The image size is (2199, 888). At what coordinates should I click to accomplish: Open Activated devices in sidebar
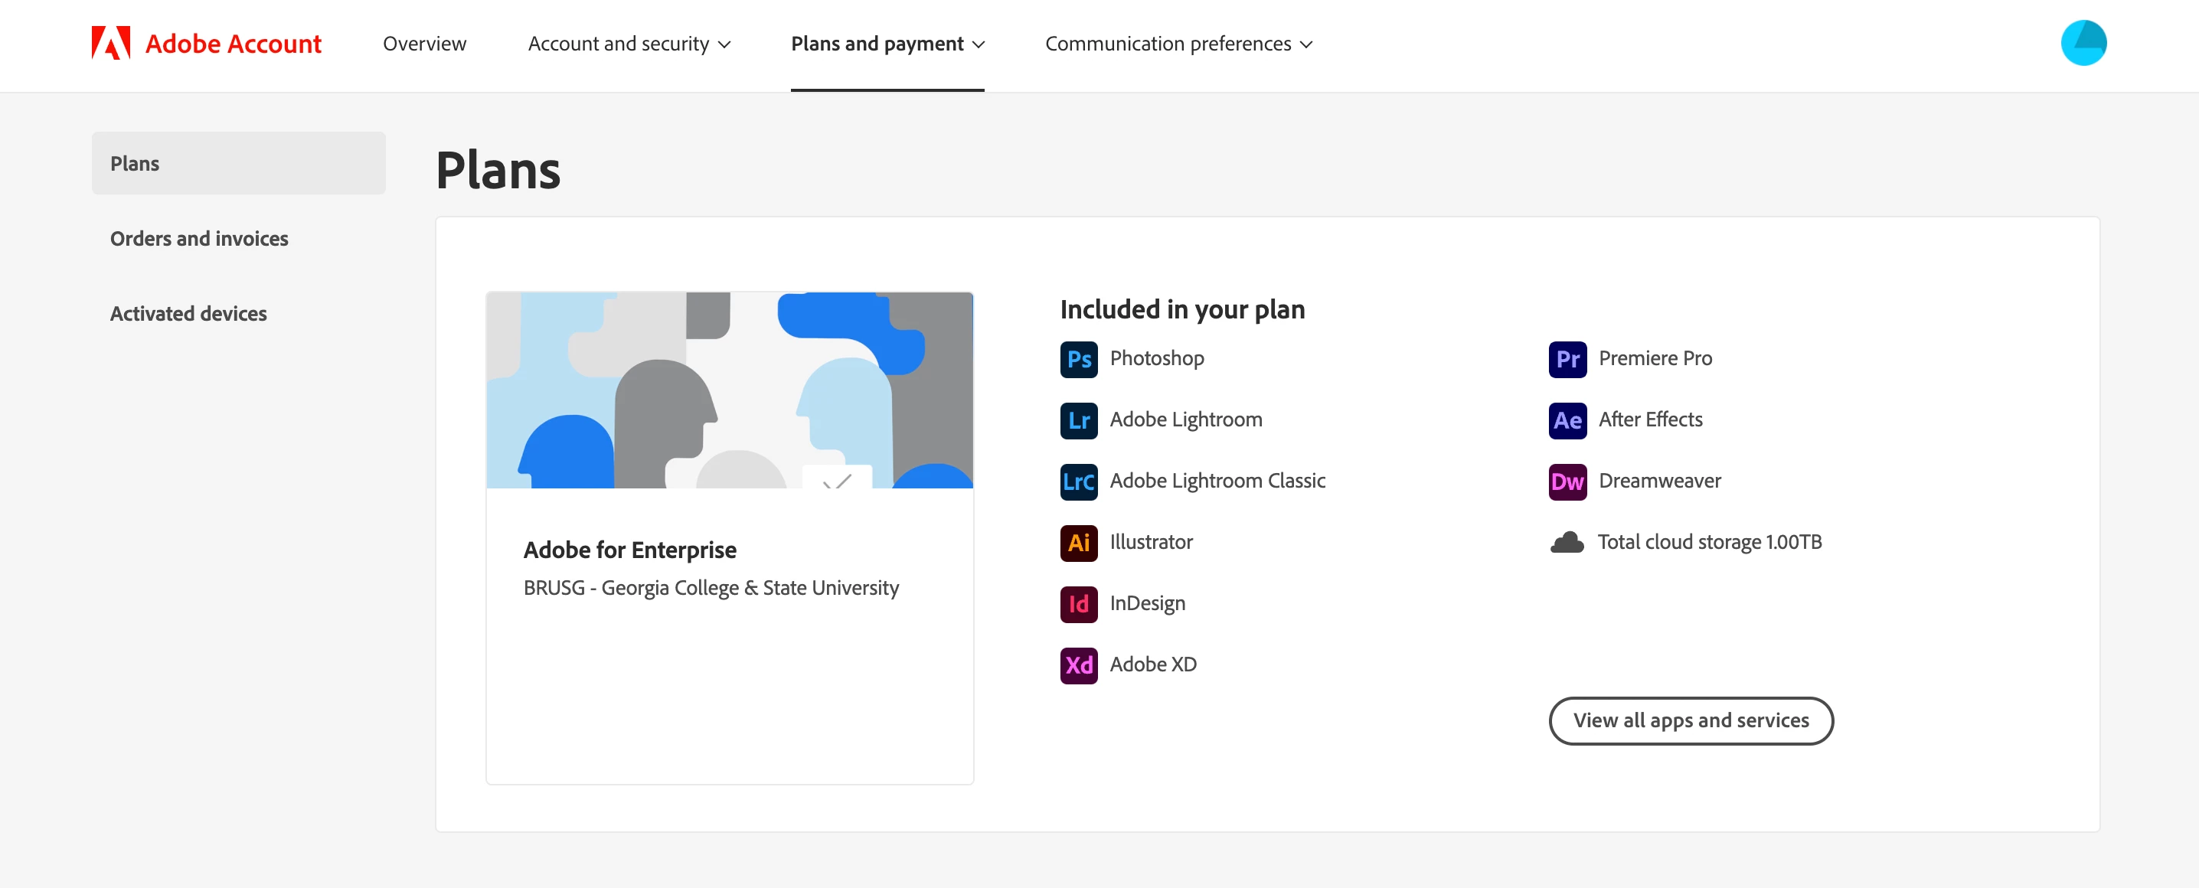(188, 314)
